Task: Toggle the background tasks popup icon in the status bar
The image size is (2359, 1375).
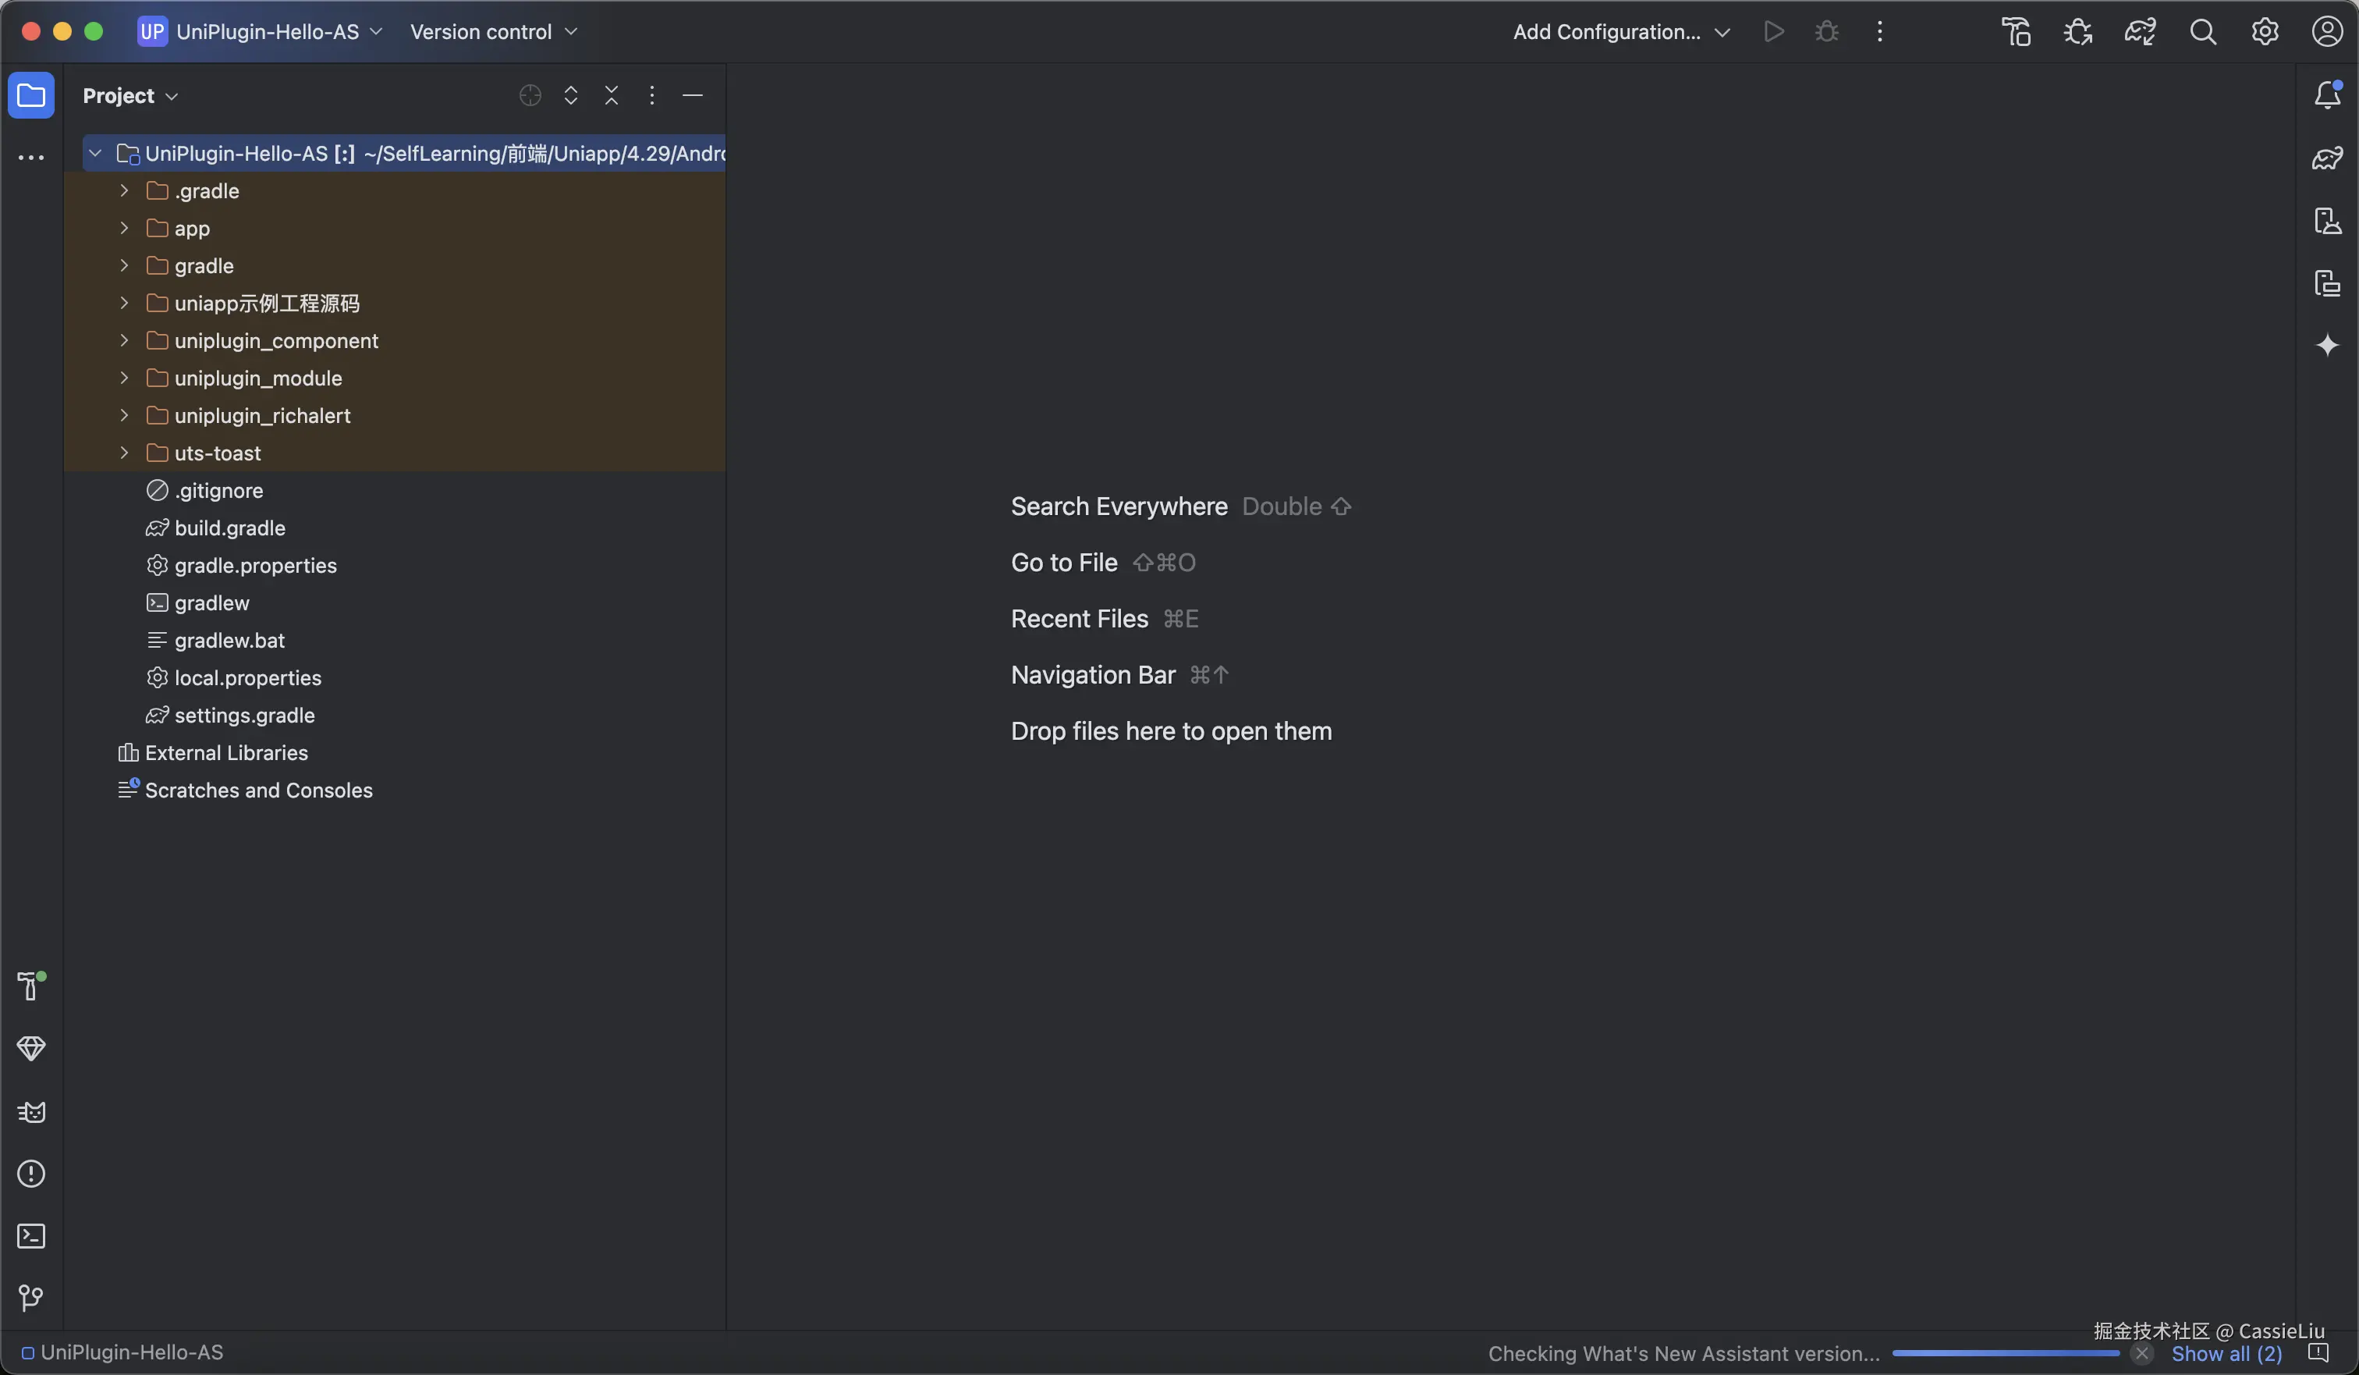Action: click(2318, 1353)
